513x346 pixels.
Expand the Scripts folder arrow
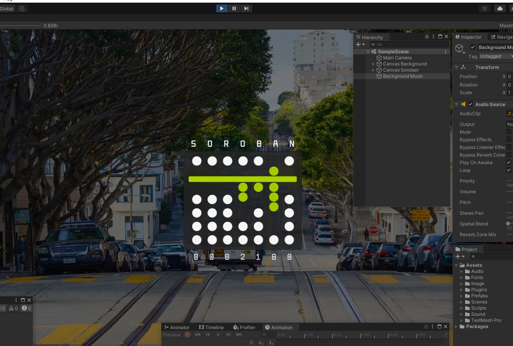(462, 308)
